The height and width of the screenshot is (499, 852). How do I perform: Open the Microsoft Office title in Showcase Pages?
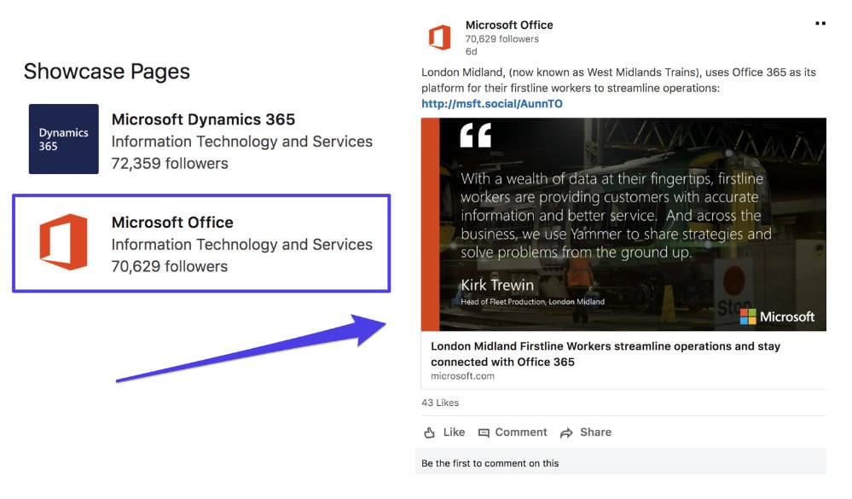click(172, 223)
